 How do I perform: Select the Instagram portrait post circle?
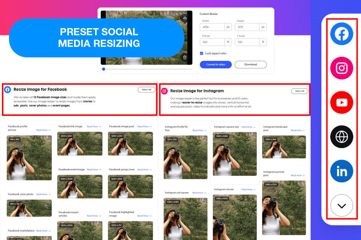[x=302, y=184]
